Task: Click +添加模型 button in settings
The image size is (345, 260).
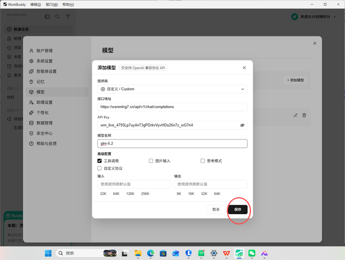Action: [x=295, y=80]
